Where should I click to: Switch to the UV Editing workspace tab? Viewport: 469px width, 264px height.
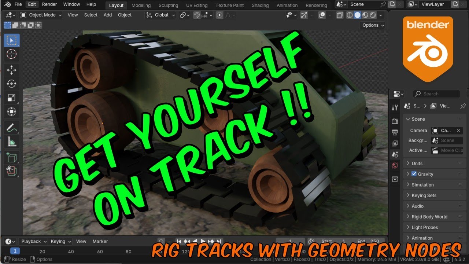[x=197, y=5]
